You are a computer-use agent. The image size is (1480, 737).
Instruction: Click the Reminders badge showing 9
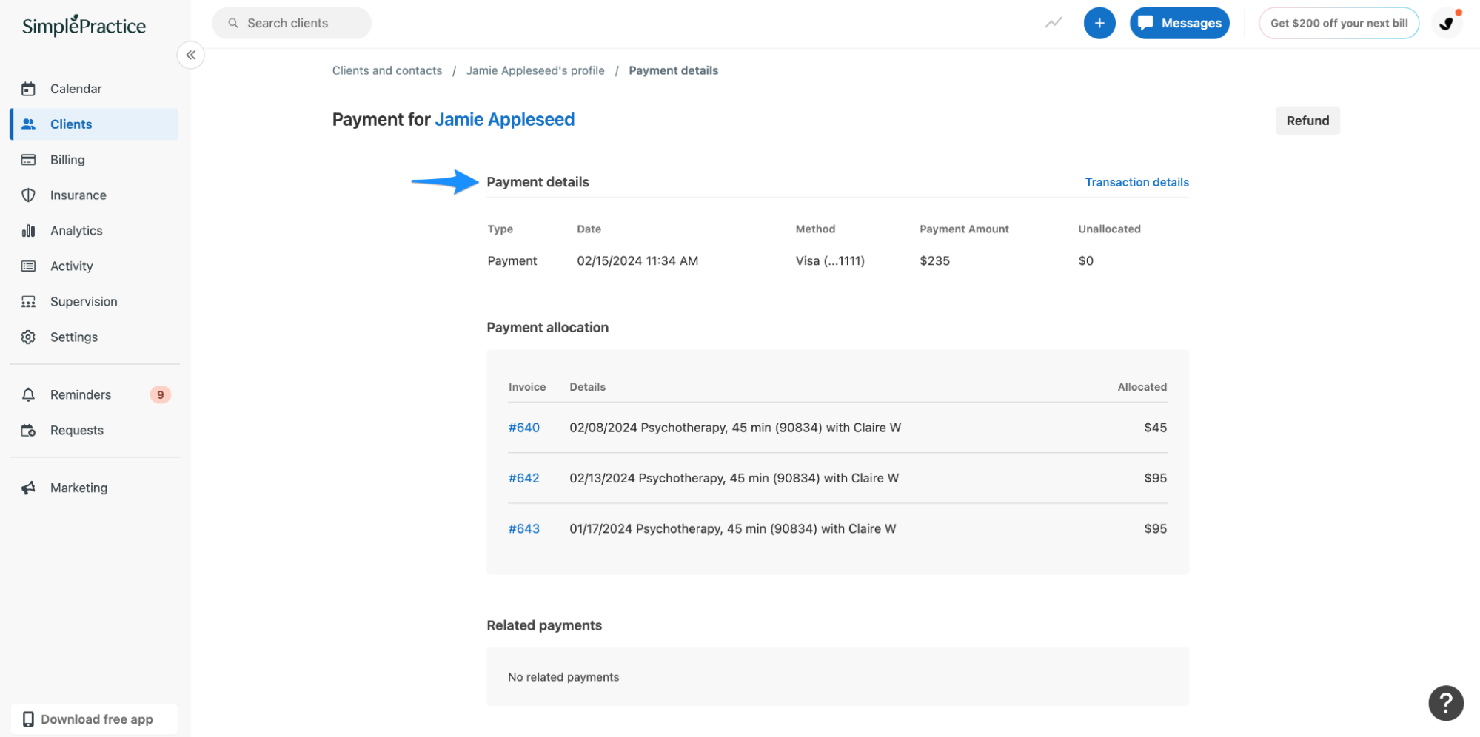tap(161, 395)
